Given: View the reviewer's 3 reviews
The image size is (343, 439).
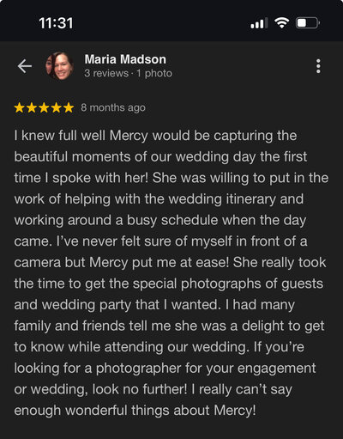Looking at the screenshot, I should [106, 73].
